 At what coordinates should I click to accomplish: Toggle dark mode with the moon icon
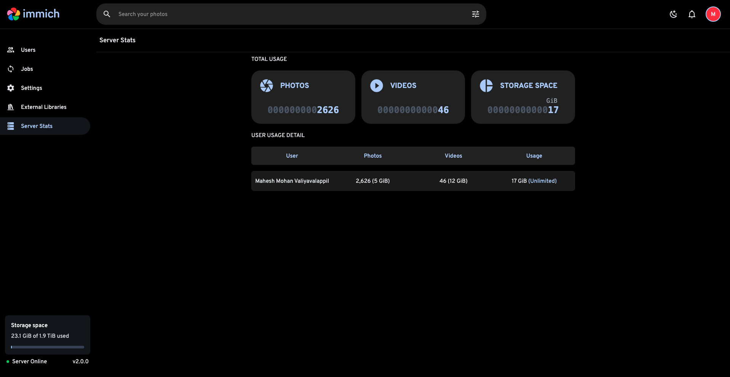(x=673, y=14)
